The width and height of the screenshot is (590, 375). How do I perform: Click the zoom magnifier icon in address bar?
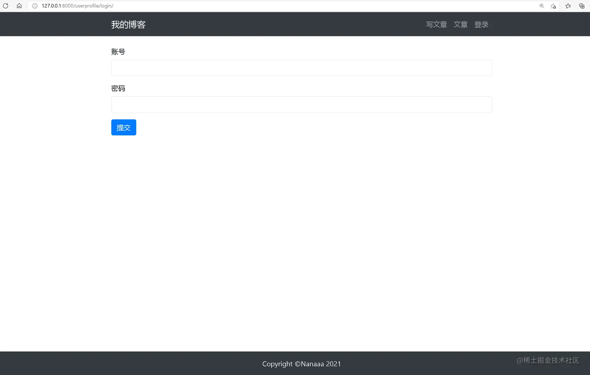(x=542, y=6)
